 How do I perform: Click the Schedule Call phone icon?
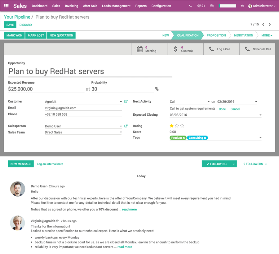247,49
